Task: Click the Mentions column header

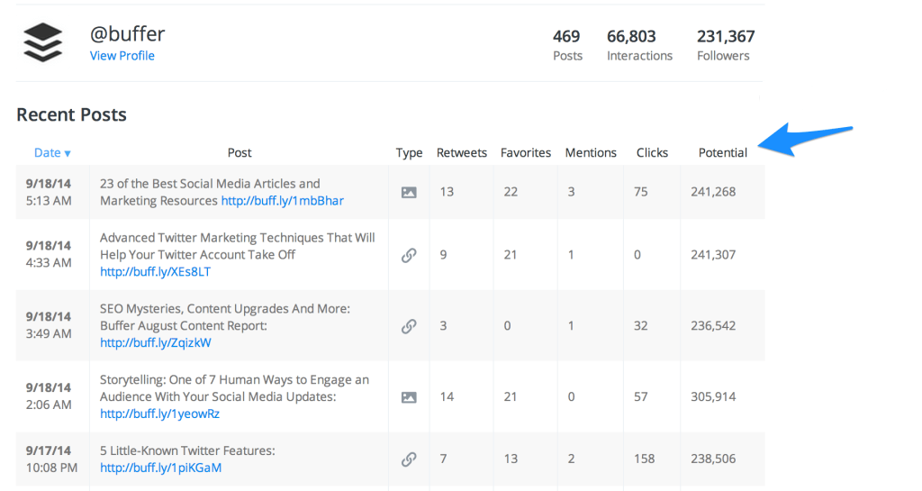Action: (x=591, y=153)
